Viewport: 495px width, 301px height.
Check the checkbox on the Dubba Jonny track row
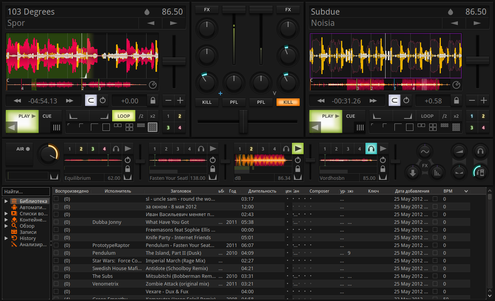(57, 222)
